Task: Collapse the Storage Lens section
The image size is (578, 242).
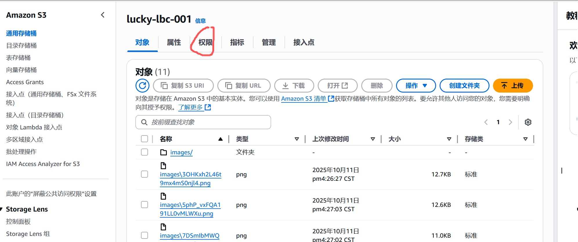Action: pyautogui.click(x=1, y=209)
